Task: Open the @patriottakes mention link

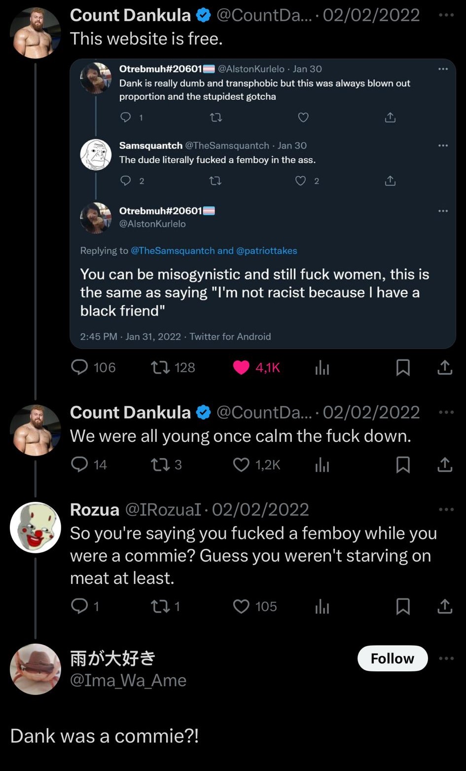Action: pos(267,251)
